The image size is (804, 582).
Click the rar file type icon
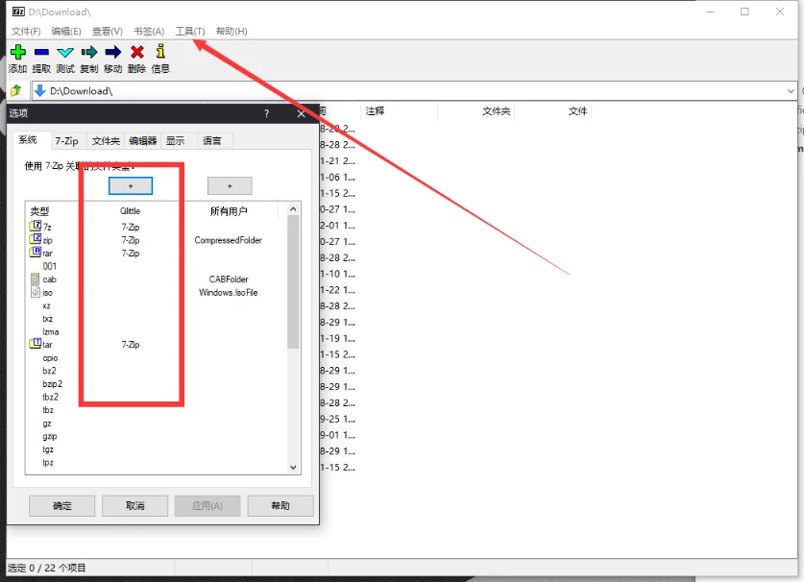(x=36, y=253)
